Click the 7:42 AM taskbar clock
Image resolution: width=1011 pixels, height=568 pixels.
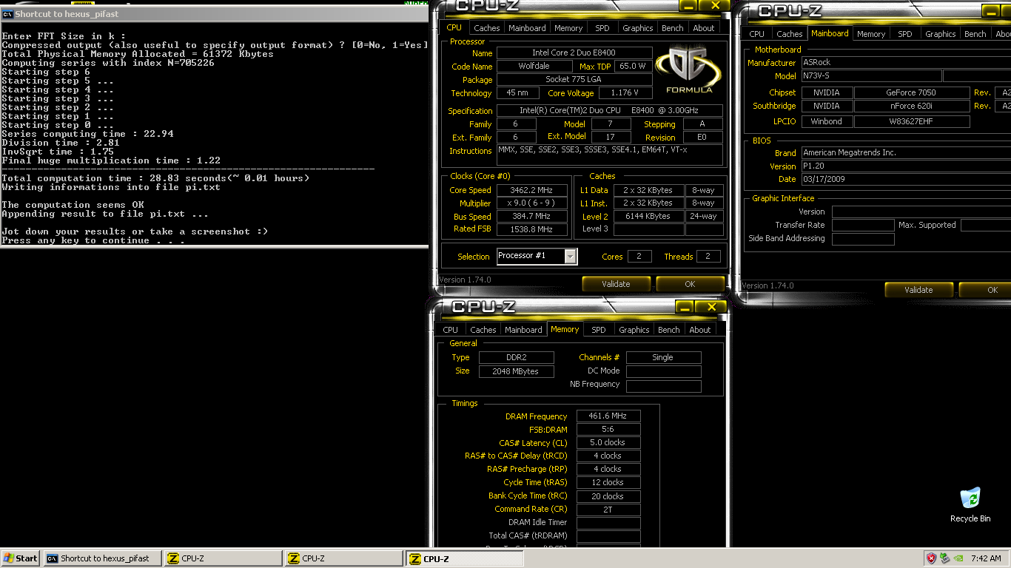click(x=986, y=558)
